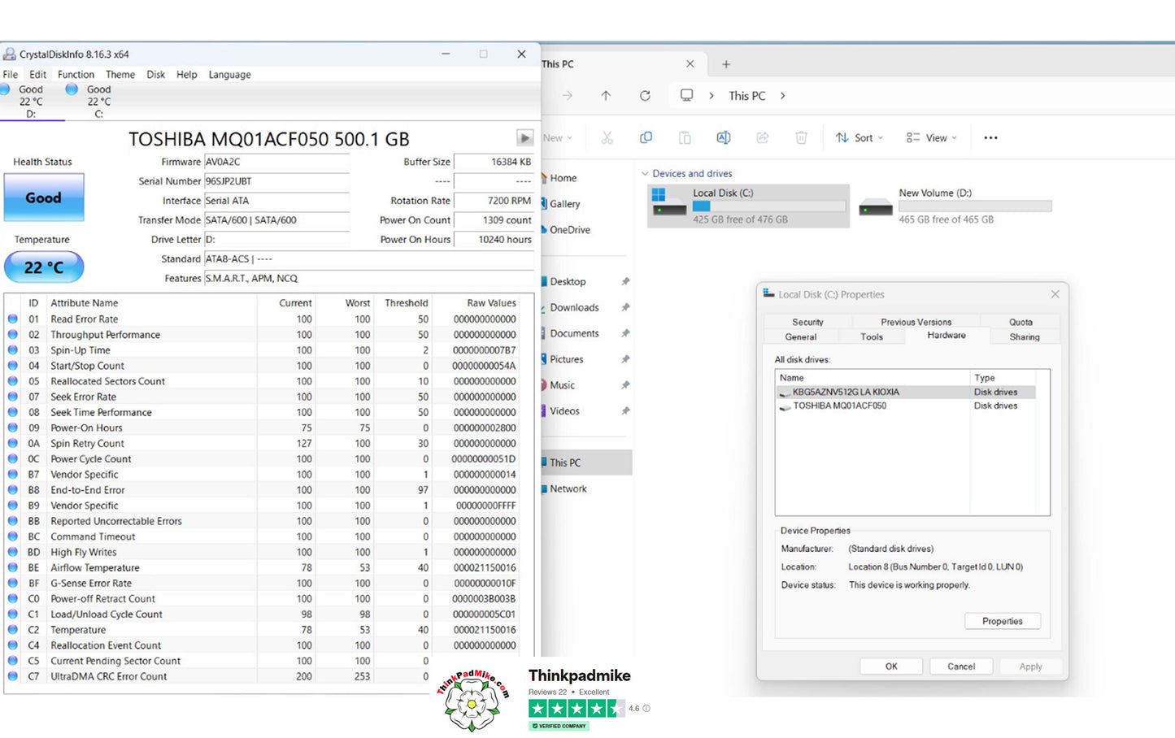Click Cancel in Properties dialog
The height and width of the screenshot is (738, 1175).
click(961, 666)
